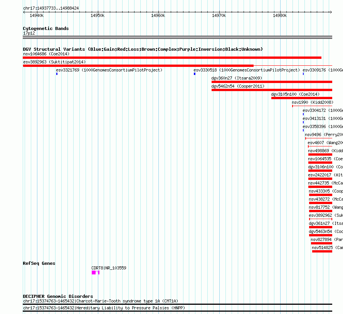This screenshot has width=343, height=314.
Task: Click the 14940k ruler tick label
Action: click(37, 15)
